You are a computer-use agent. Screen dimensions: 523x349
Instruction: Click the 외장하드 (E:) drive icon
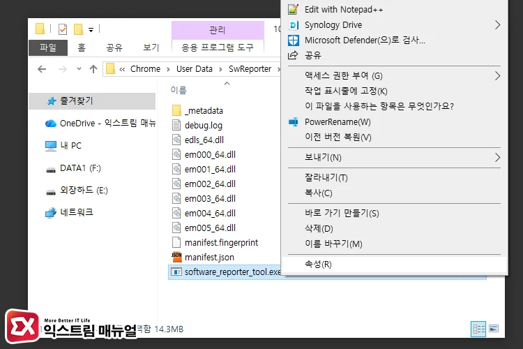[x=51, y=193]
